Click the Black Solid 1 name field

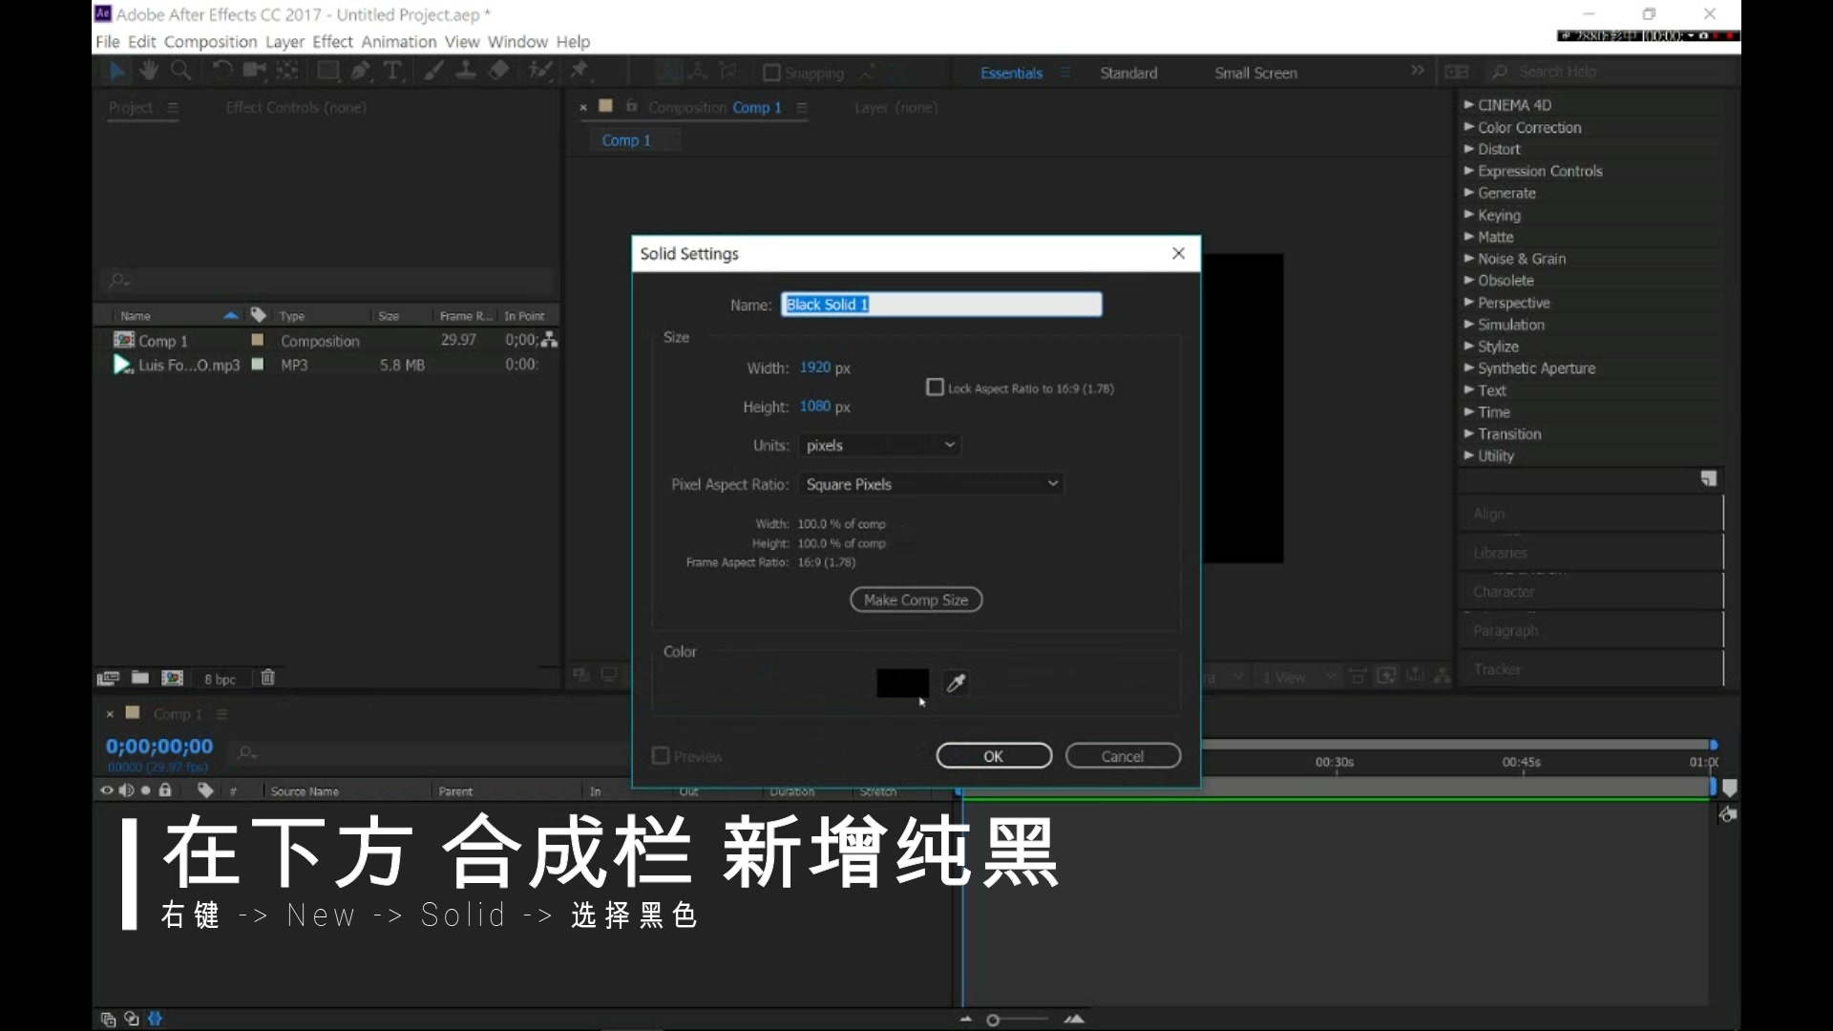(940, 305)
